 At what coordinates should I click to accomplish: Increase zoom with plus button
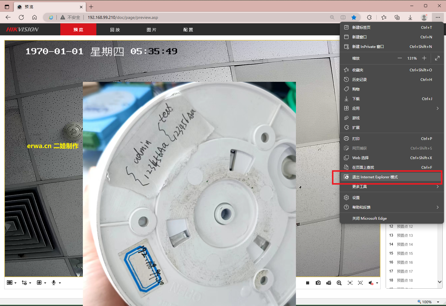[424, 58]
